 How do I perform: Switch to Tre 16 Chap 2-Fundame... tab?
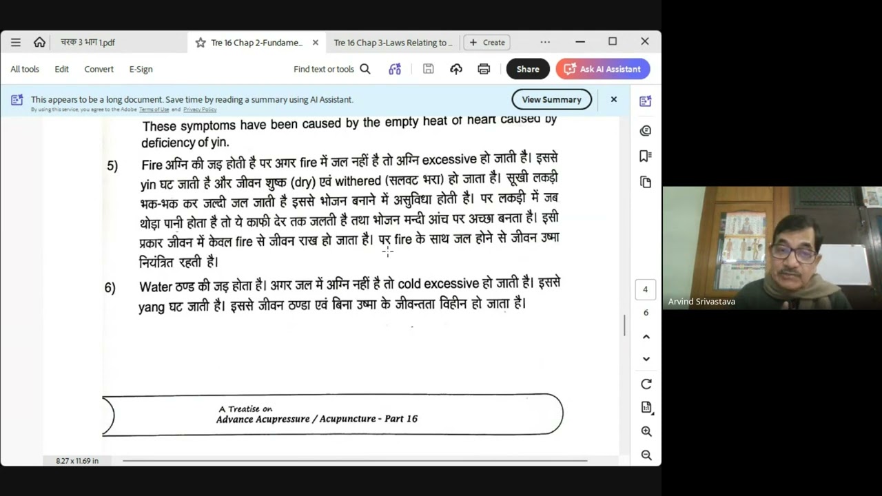click(256, 42)
